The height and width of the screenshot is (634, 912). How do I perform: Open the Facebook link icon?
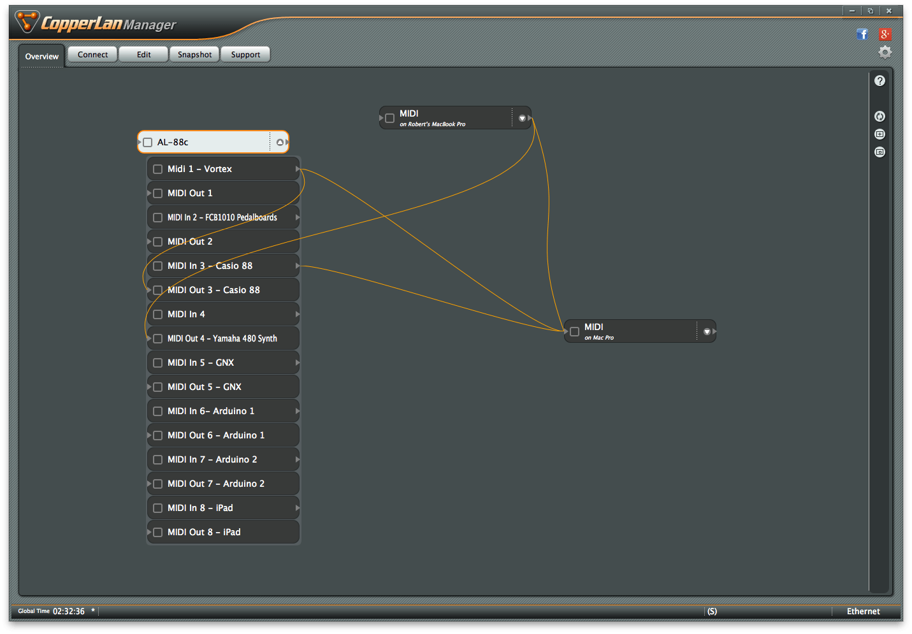coord(862,34)
